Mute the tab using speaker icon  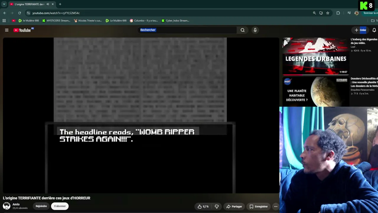[x=48, y=4]
